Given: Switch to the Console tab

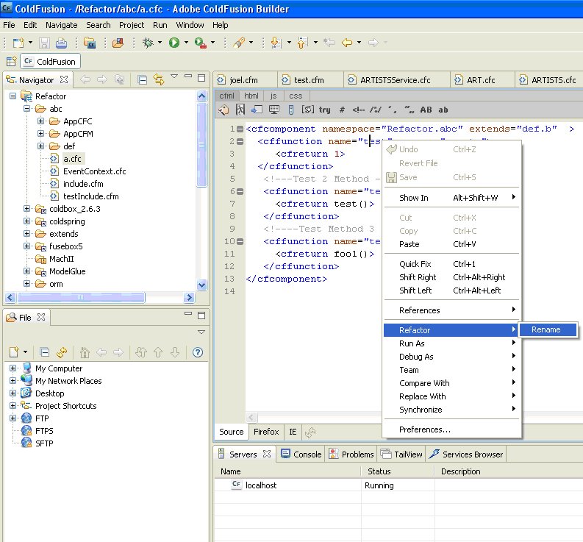Looking at the screenshot, I should coord(301,454).
